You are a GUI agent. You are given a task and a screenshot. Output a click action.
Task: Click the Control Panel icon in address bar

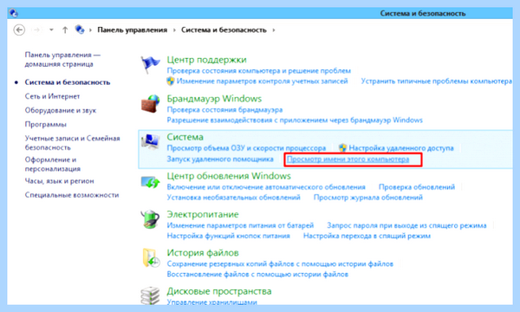pyautogui.click(x=80, y=29)
